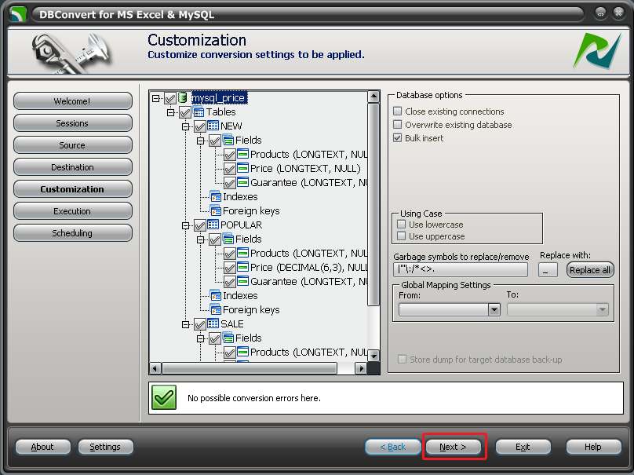Viewport: 634px width, 475px height.
Task: Click the Guarantee field icon under POPULAR
Action: [x=242, y=281]
